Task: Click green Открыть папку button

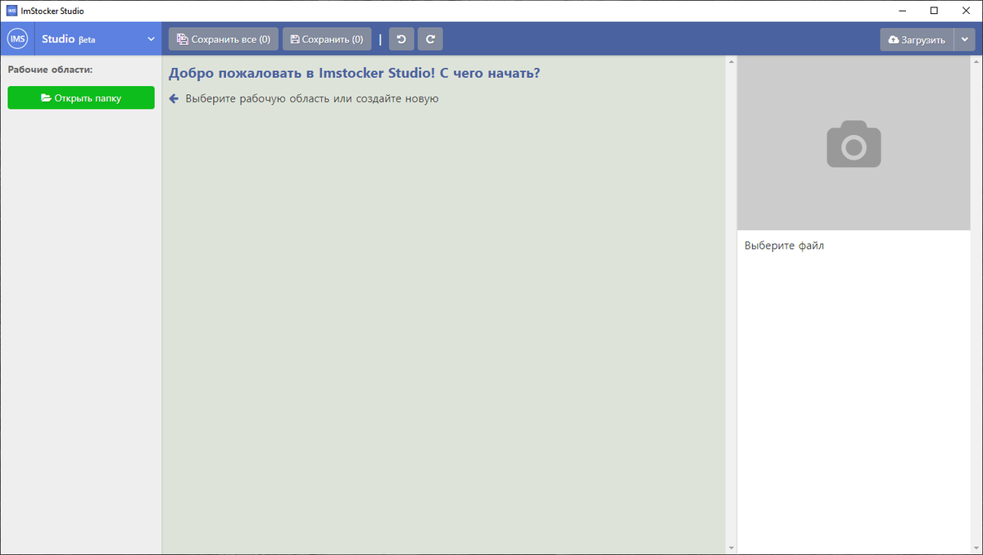Action: [81, 98]
